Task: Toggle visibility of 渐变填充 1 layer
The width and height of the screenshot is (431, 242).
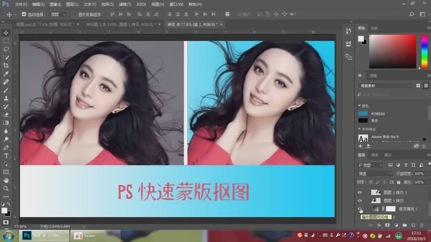Action: tap(360, 209)
